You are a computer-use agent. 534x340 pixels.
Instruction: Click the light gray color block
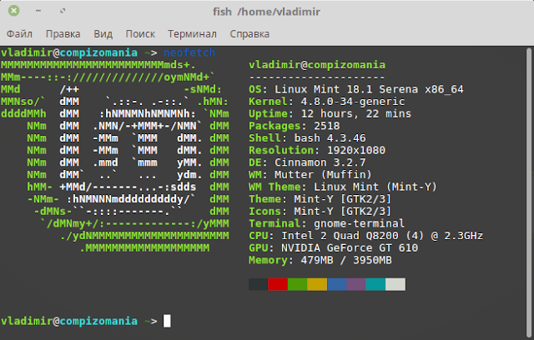(395, 284)
